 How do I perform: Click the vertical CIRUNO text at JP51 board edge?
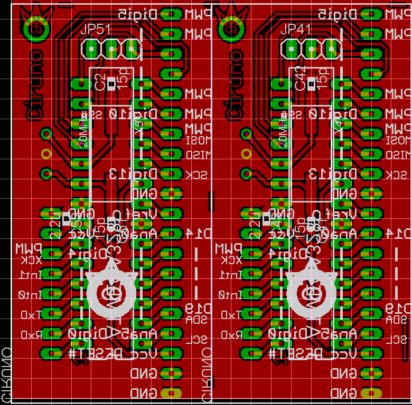click(6, 375)
